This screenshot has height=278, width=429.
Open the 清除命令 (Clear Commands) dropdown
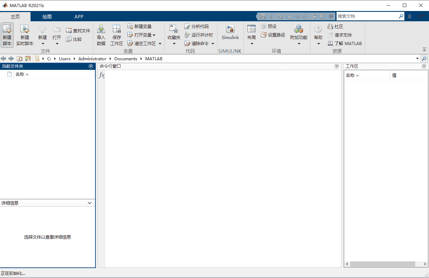tap(213, 43)
